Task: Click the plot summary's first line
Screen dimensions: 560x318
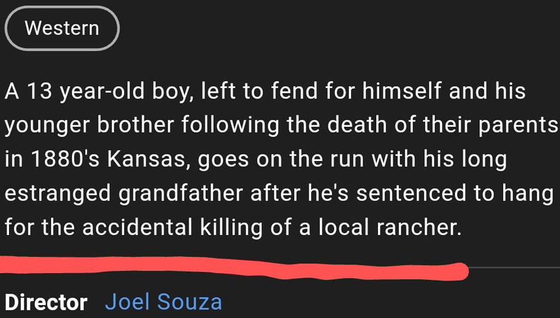Action: pyautogui.click(x=265, y=92)
